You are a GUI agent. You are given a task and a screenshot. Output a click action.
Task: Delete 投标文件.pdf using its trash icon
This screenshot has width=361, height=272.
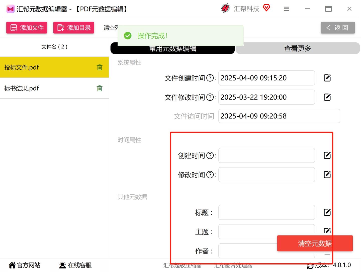[x=100, y=67]
